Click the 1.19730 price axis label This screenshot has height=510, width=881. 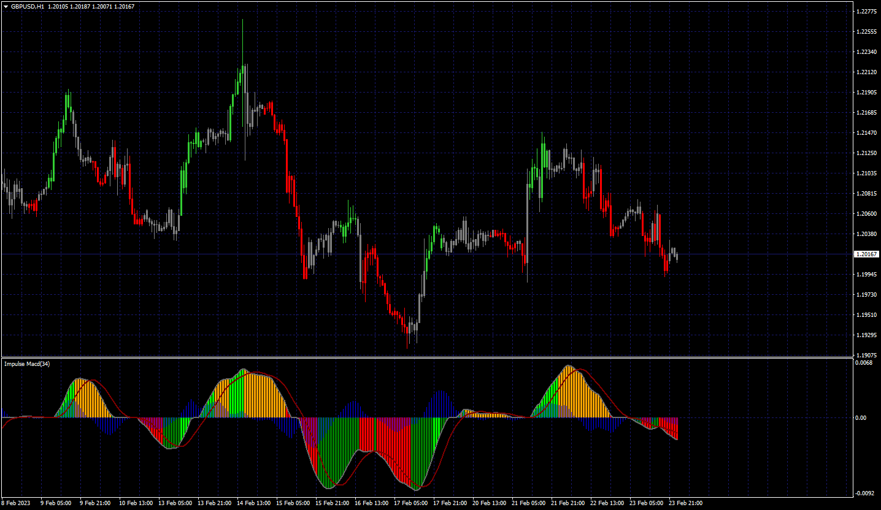click(866, 294)
